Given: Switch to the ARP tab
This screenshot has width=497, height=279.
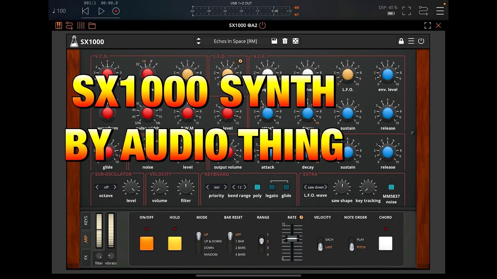Looking at the screenshot, I should 86,239.
